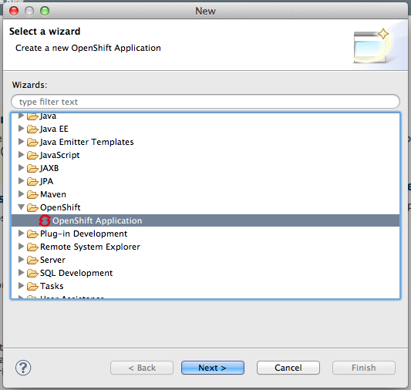Image resolution: width=411 pixels, height=390 pixels.
Task: Select the Remote System Explorer label
Action: point(90,247)
